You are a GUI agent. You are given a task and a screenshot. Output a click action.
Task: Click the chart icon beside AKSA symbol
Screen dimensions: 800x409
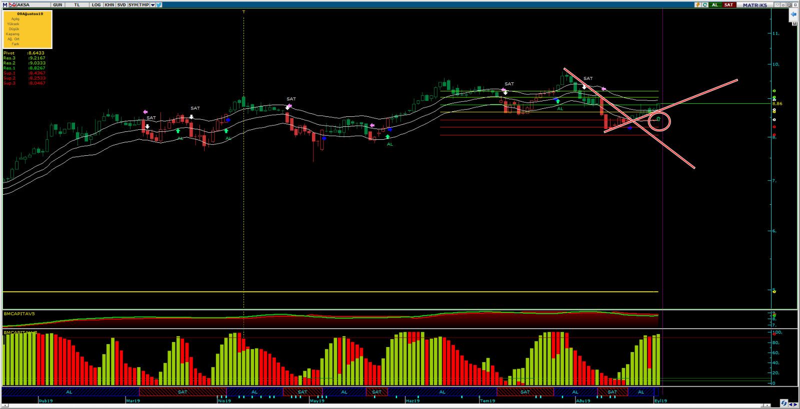tap(12, 5)
